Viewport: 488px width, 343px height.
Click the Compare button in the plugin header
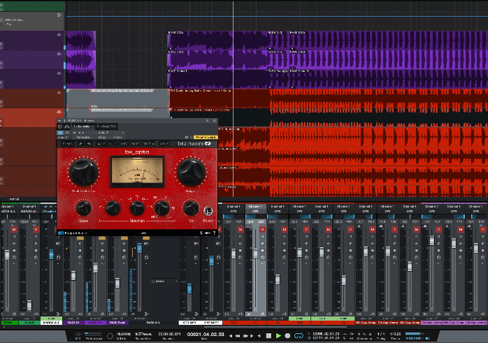[83, 137]
